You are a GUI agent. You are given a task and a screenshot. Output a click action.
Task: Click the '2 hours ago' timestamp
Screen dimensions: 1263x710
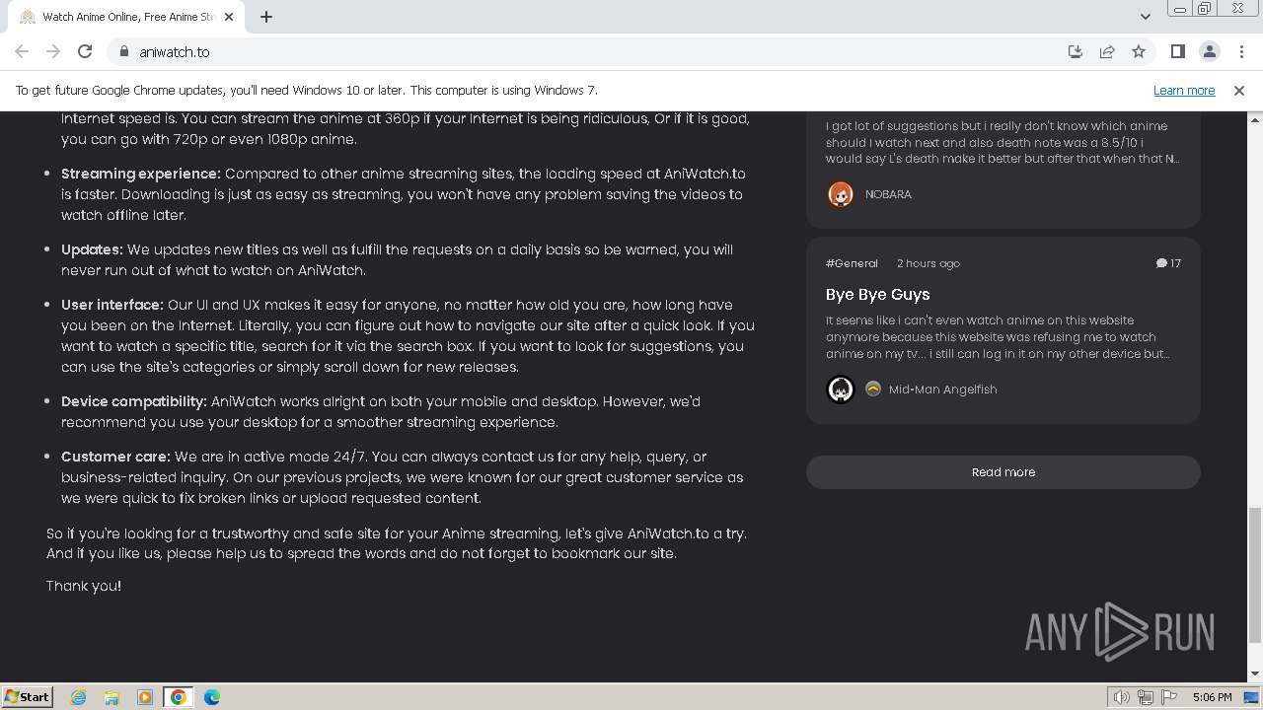tap(929, 263)
